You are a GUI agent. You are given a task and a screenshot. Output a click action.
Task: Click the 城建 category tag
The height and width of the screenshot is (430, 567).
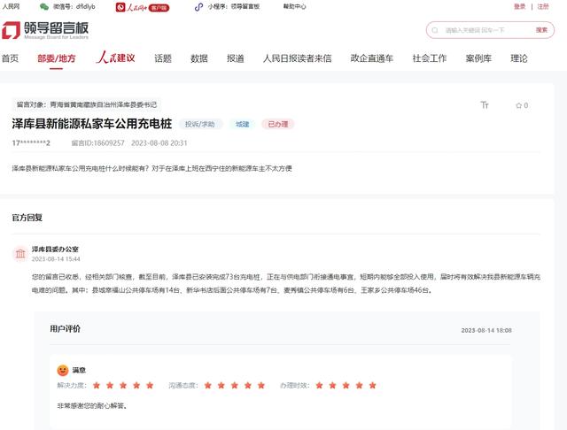[242, 125]
